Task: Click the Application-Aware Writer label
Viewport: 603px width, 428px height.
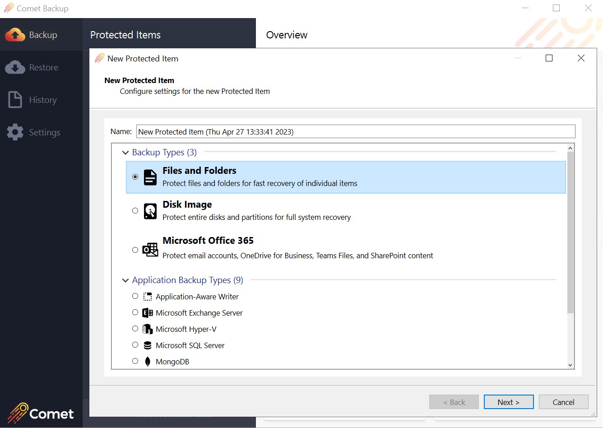Action: coord(197,297)
